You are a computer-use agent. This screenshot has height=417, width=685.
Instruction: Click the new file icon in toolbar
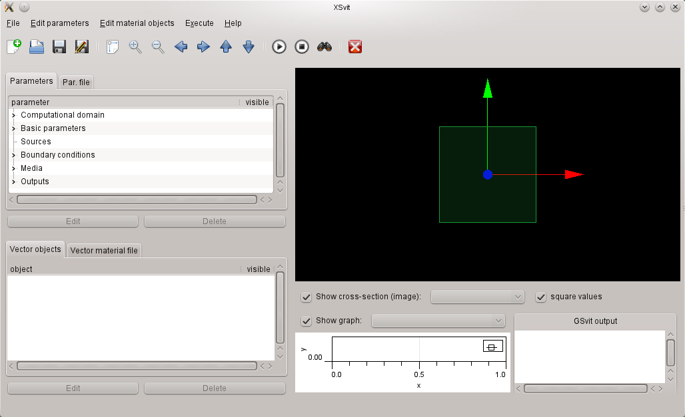(14, 47)
